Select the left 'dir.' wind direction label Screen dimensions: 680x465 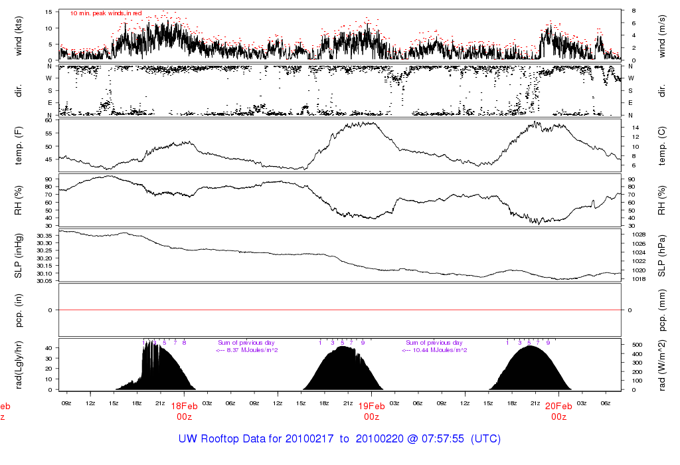click(x=19, y=90)
